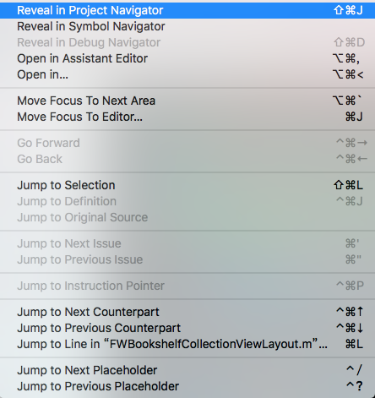This screenshot has width=375, height=398.
Task: Choose Jump to Original Source
Action: click(187, 217)
